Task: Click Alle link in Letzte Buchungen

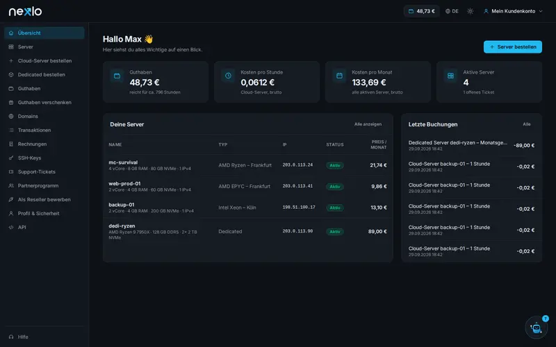Action: tap(527, 124)
